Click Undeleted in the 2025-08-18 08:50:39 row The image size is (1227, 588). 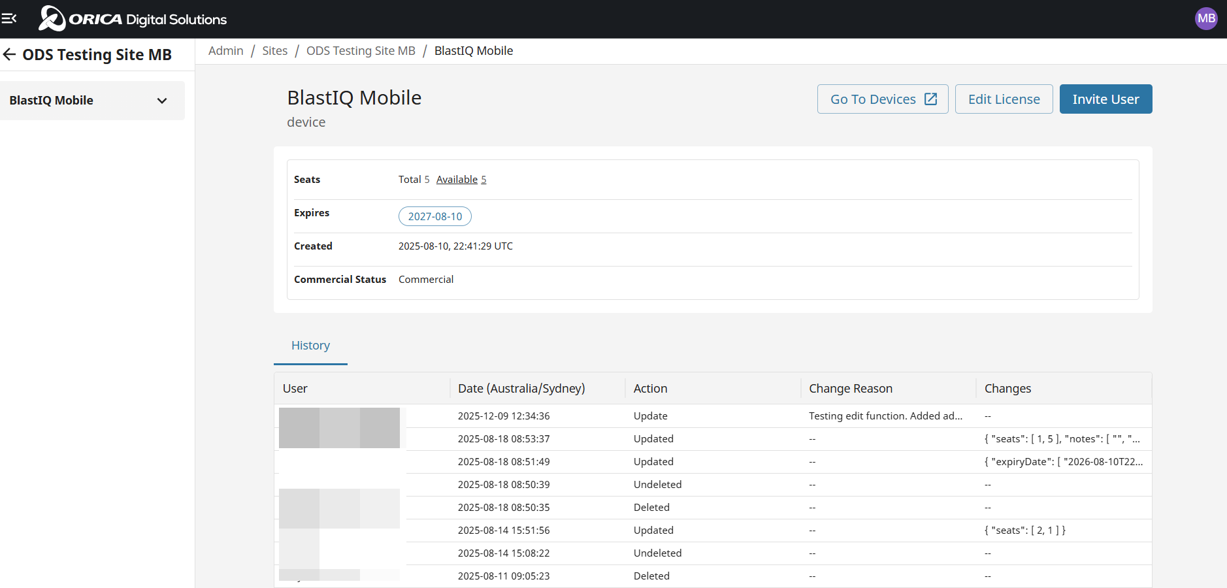point(658,485)
